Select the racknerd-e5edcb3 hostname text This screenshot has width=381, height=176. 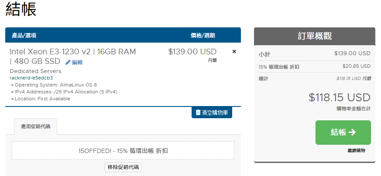pyautogui.click(x=31, y=78)
